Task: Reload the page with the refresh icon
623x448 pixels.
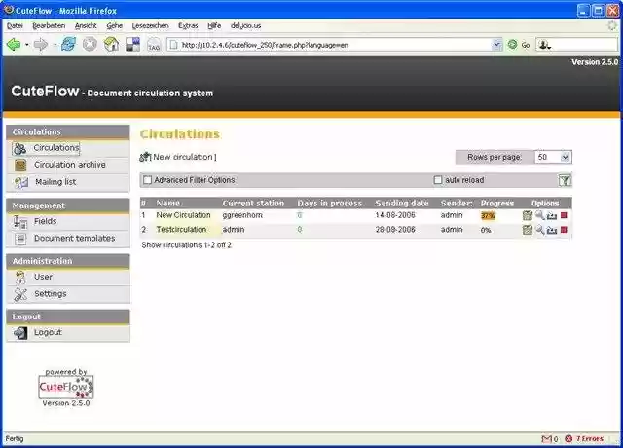Action: point(69,44)
